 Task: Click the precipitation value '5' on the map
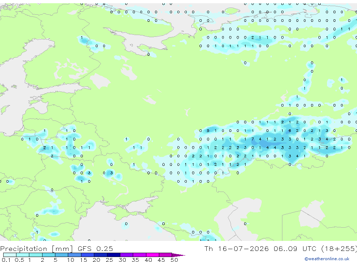pos(208,131)
